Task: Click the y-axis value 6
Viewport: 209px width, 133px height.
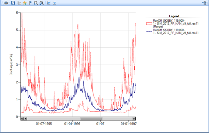Action: click(17, 12)
